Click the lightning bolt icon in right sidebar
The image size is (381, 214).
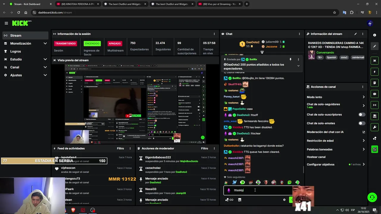point(374,72)
